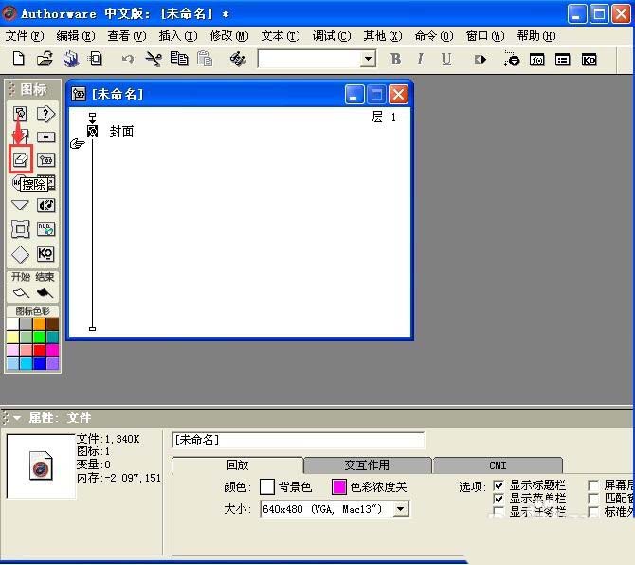
Task: Pick the white Start flag
Action: click(x=21, y=292)
